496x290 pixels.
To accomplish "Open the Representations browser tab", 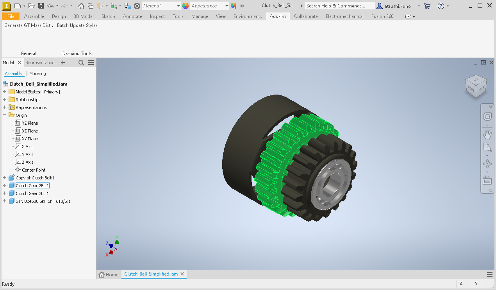I will 41,62.
